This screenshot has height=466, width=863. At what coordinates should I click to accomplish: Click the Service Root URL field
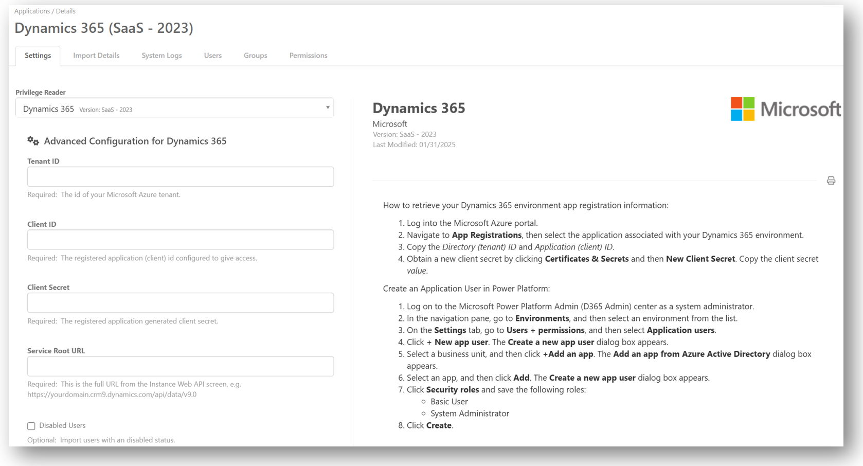click(x=180, y=366)
